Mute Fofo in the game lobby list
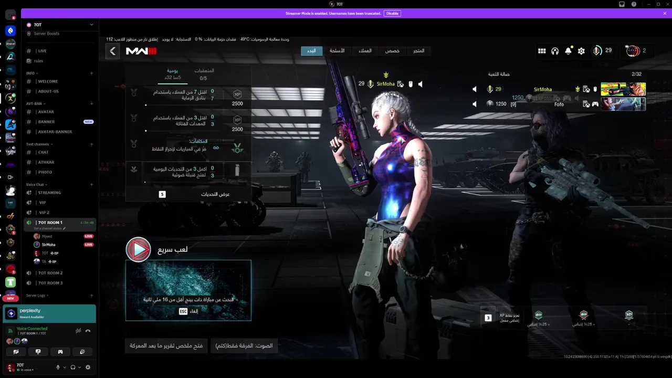 pyautogui.click(x=475, y=104)
